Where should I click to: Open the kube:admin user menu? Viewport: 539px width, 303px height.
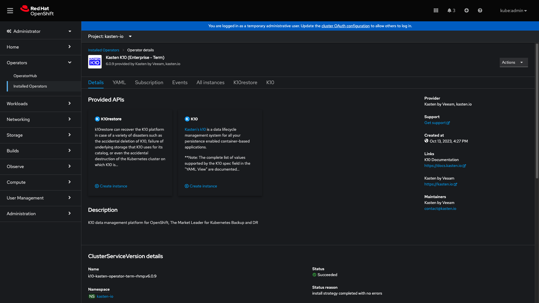(513, 10)
